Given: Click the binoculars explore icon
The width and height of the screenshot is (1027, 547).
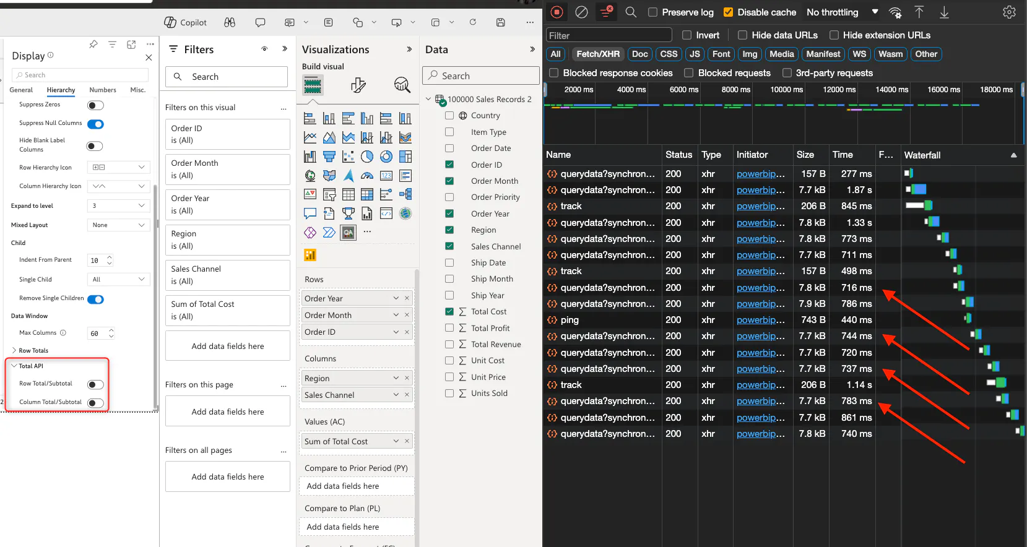Looking at the screenshot, I should [230, 22].
